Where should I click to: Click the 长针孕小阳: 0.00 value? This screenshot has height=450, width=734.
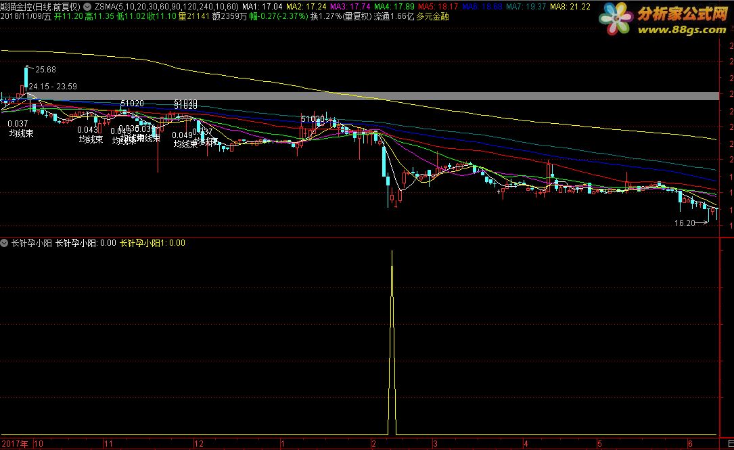tap(86, 242)
